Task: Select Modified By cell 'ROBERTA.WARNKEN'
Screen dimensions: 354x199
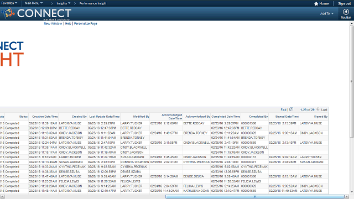Action: (135, 162)
